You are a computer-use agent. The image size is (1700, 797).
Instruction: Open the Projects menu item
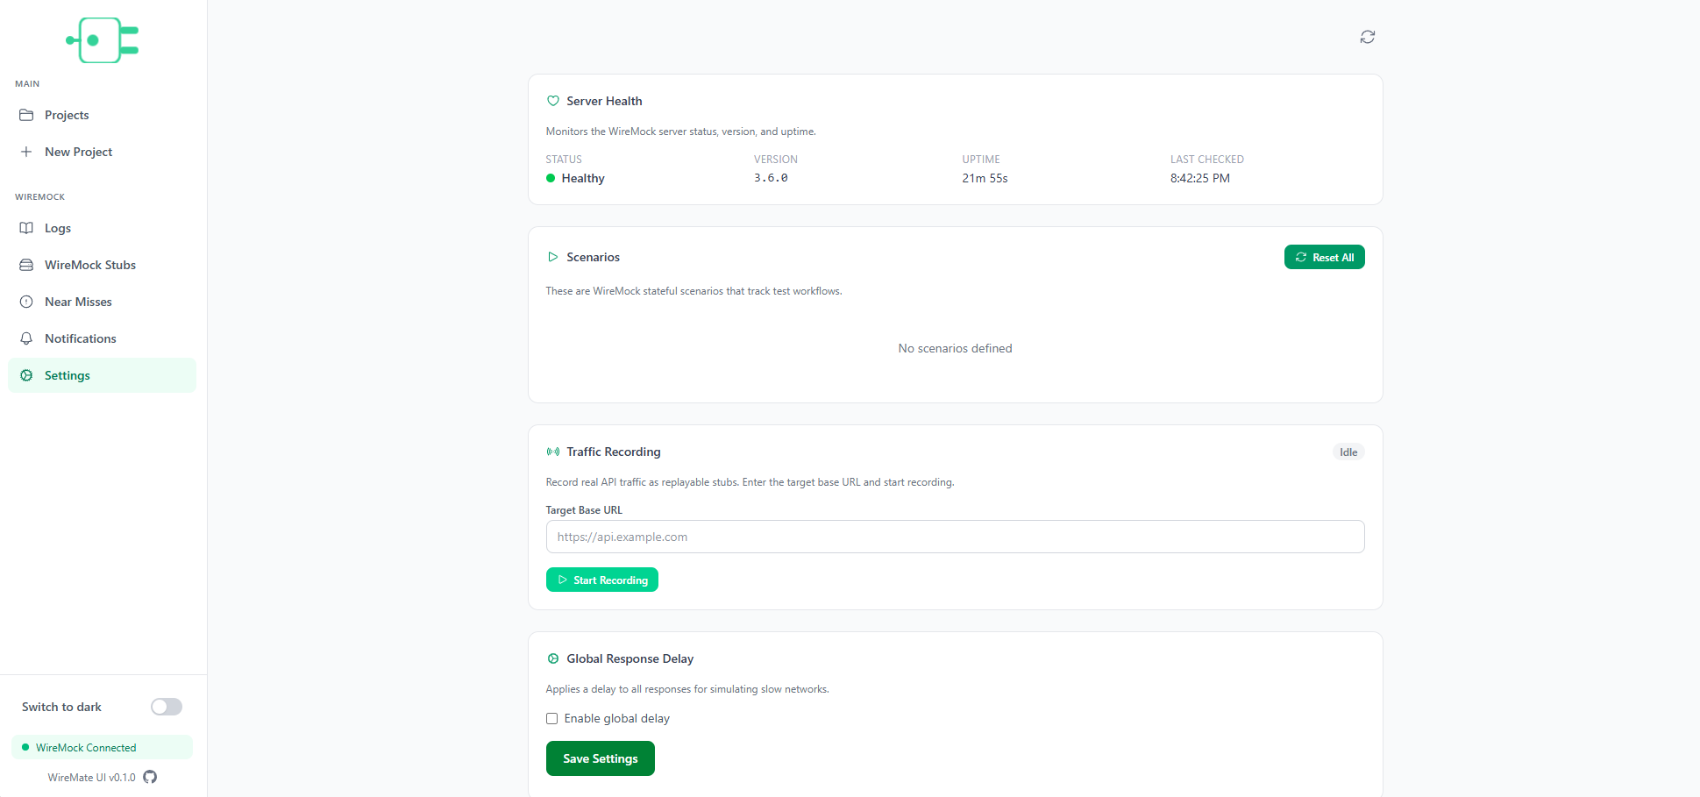[x=102, y=115]
